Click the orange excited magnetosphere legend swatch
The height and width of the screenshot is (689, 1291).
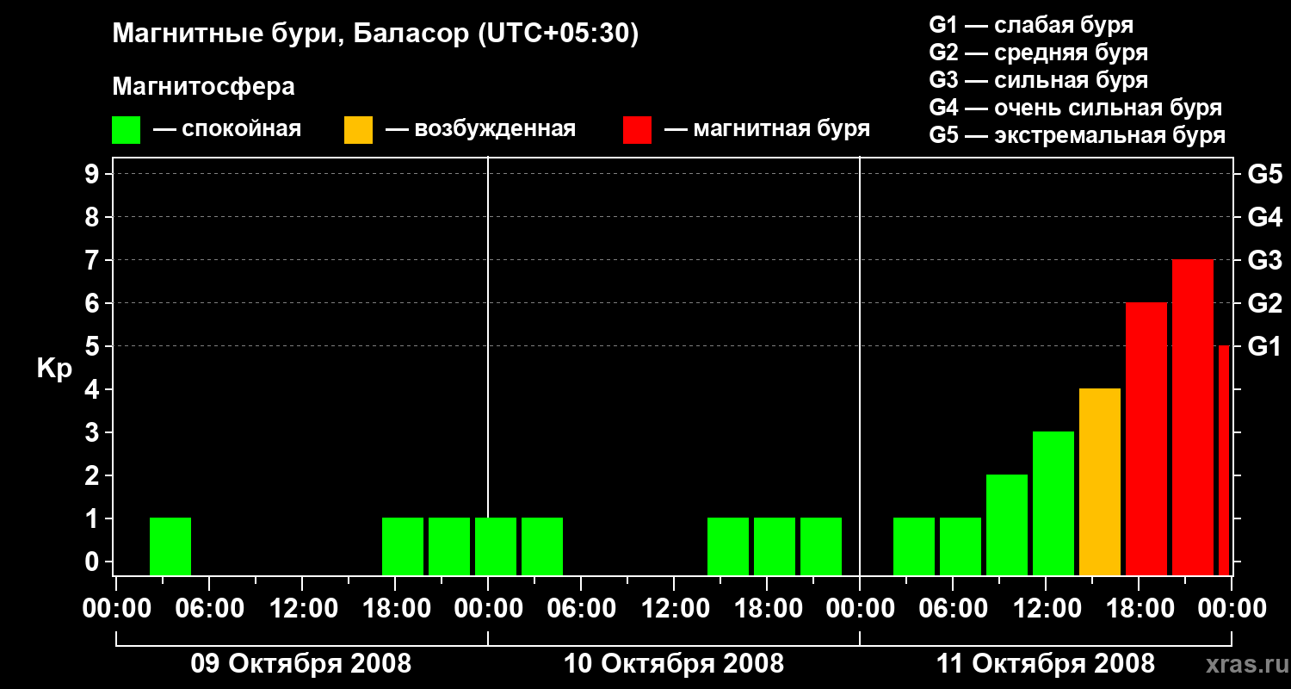coord(359,130)
